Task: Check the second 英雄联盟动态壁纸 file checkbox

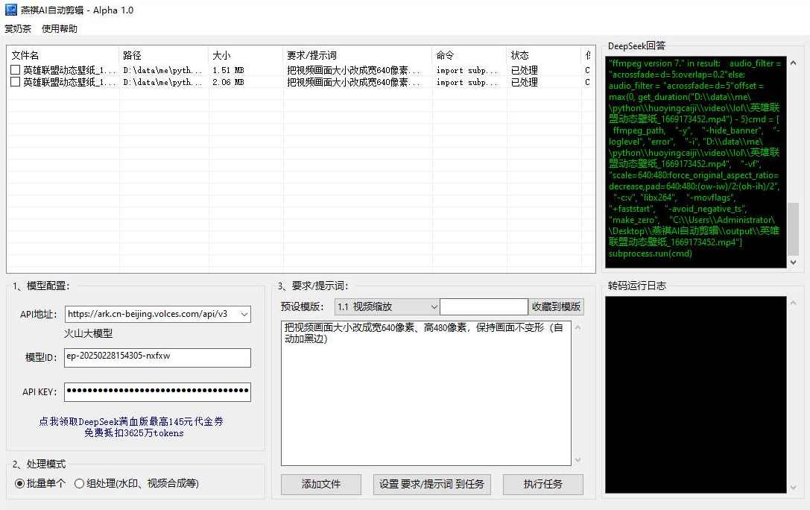Action: tap(14, 83)
